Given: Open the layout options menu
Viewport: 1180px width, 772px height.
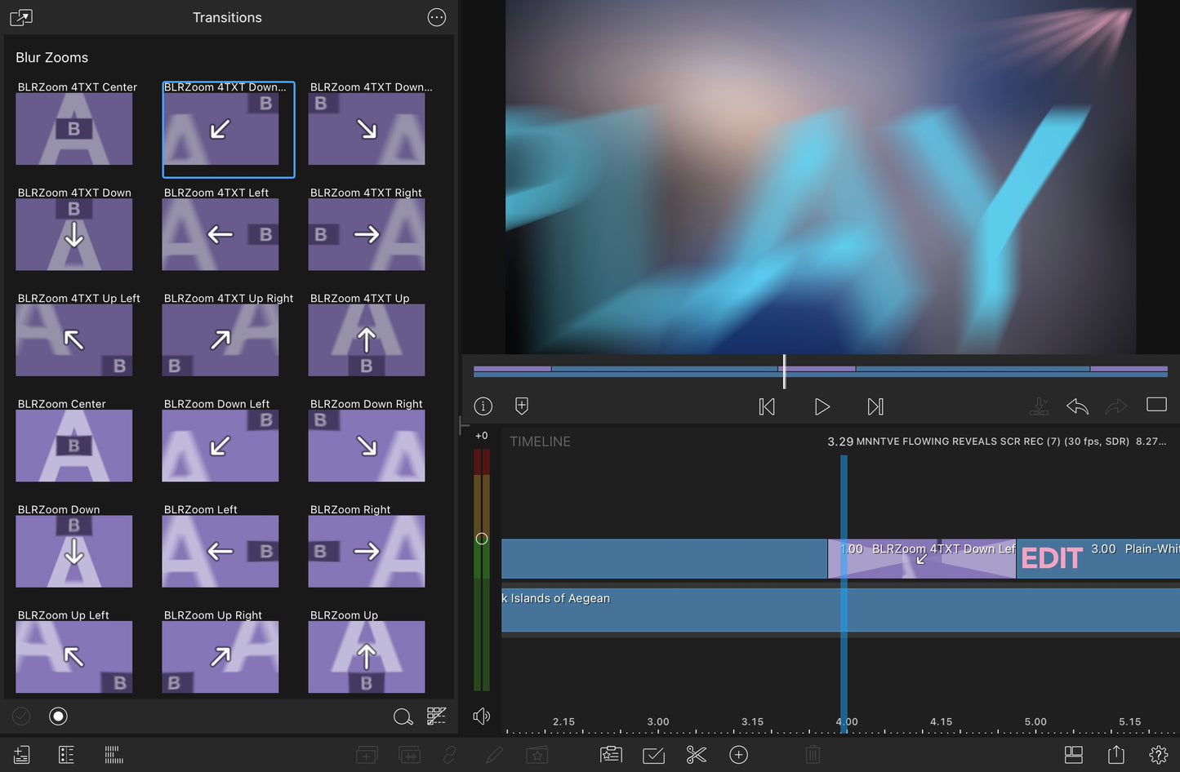Looking at the screenshot, I should click(x=1073, y=755).
